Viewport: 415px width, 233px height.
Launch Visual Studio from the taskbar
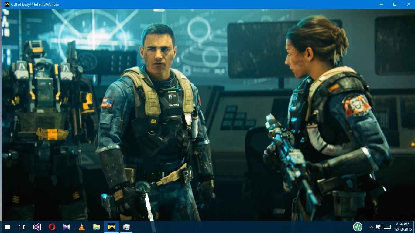click(x=37, y=227)
